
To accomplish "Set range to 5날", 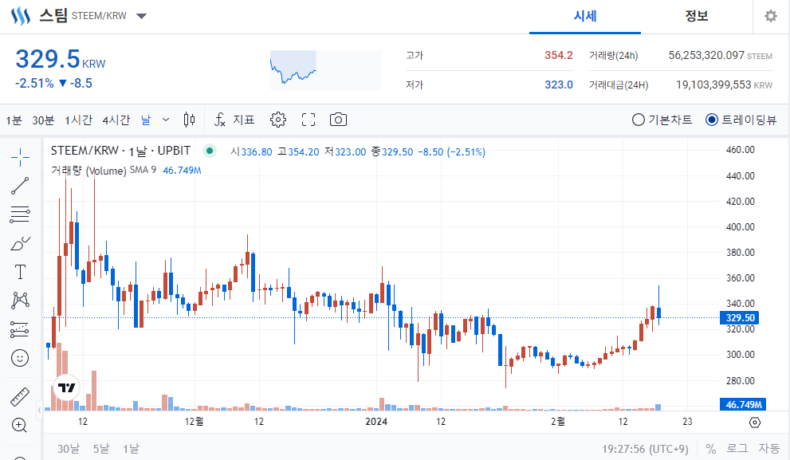I will pos(100,448).
